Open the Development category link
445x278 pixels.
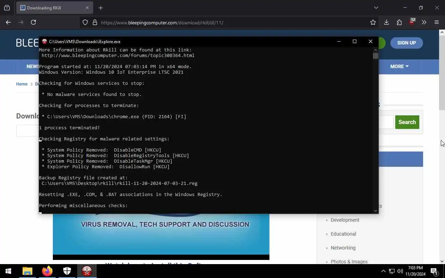coord(345,220)
